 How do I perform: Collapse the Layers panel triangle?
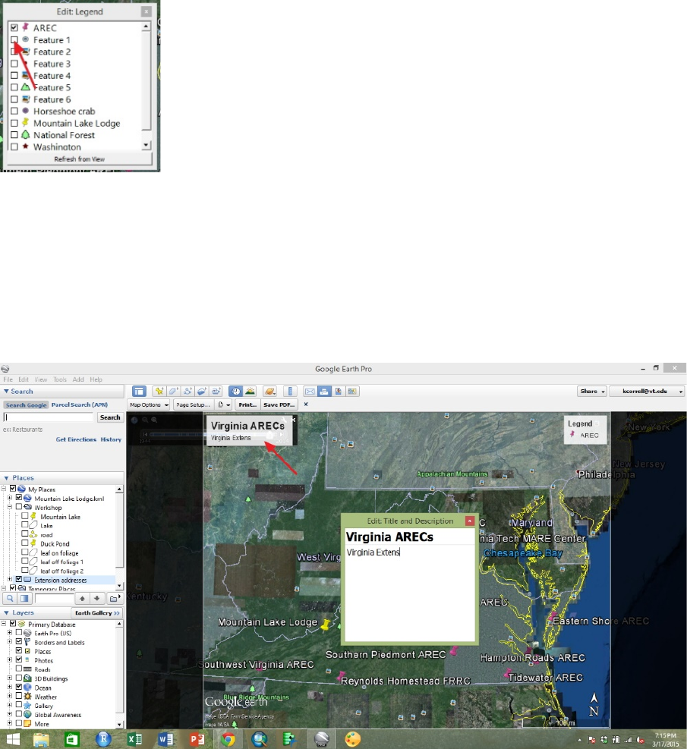[x=6, y=612]
